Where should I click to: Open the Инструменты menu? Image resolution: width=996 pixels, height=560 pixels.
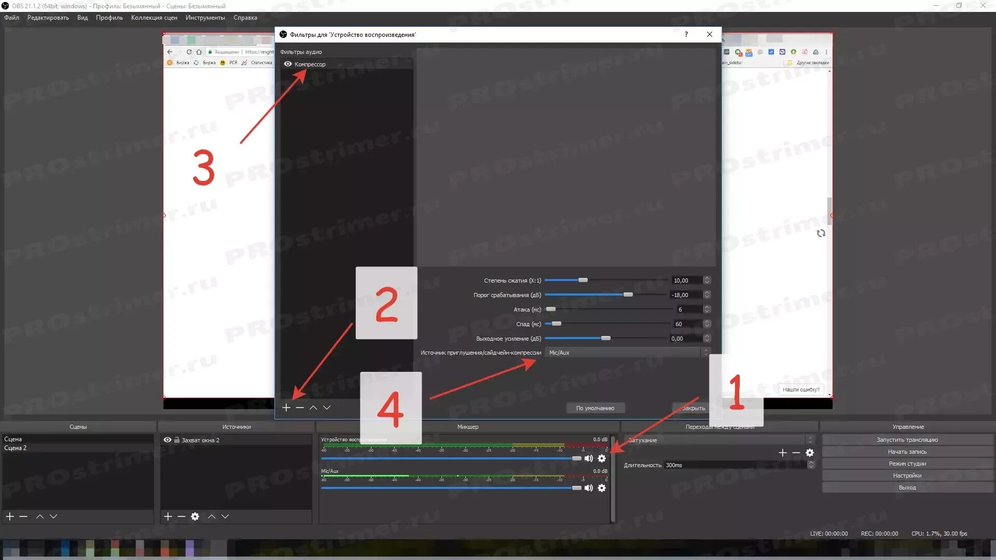tap(205, 18)
